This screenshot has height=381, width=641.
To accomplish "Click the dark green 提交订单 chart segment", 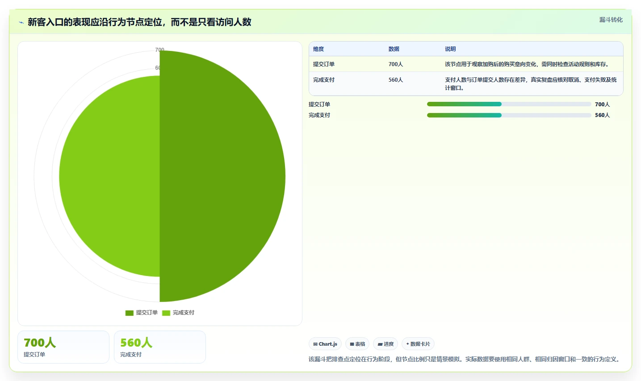I will coord(223,176).
